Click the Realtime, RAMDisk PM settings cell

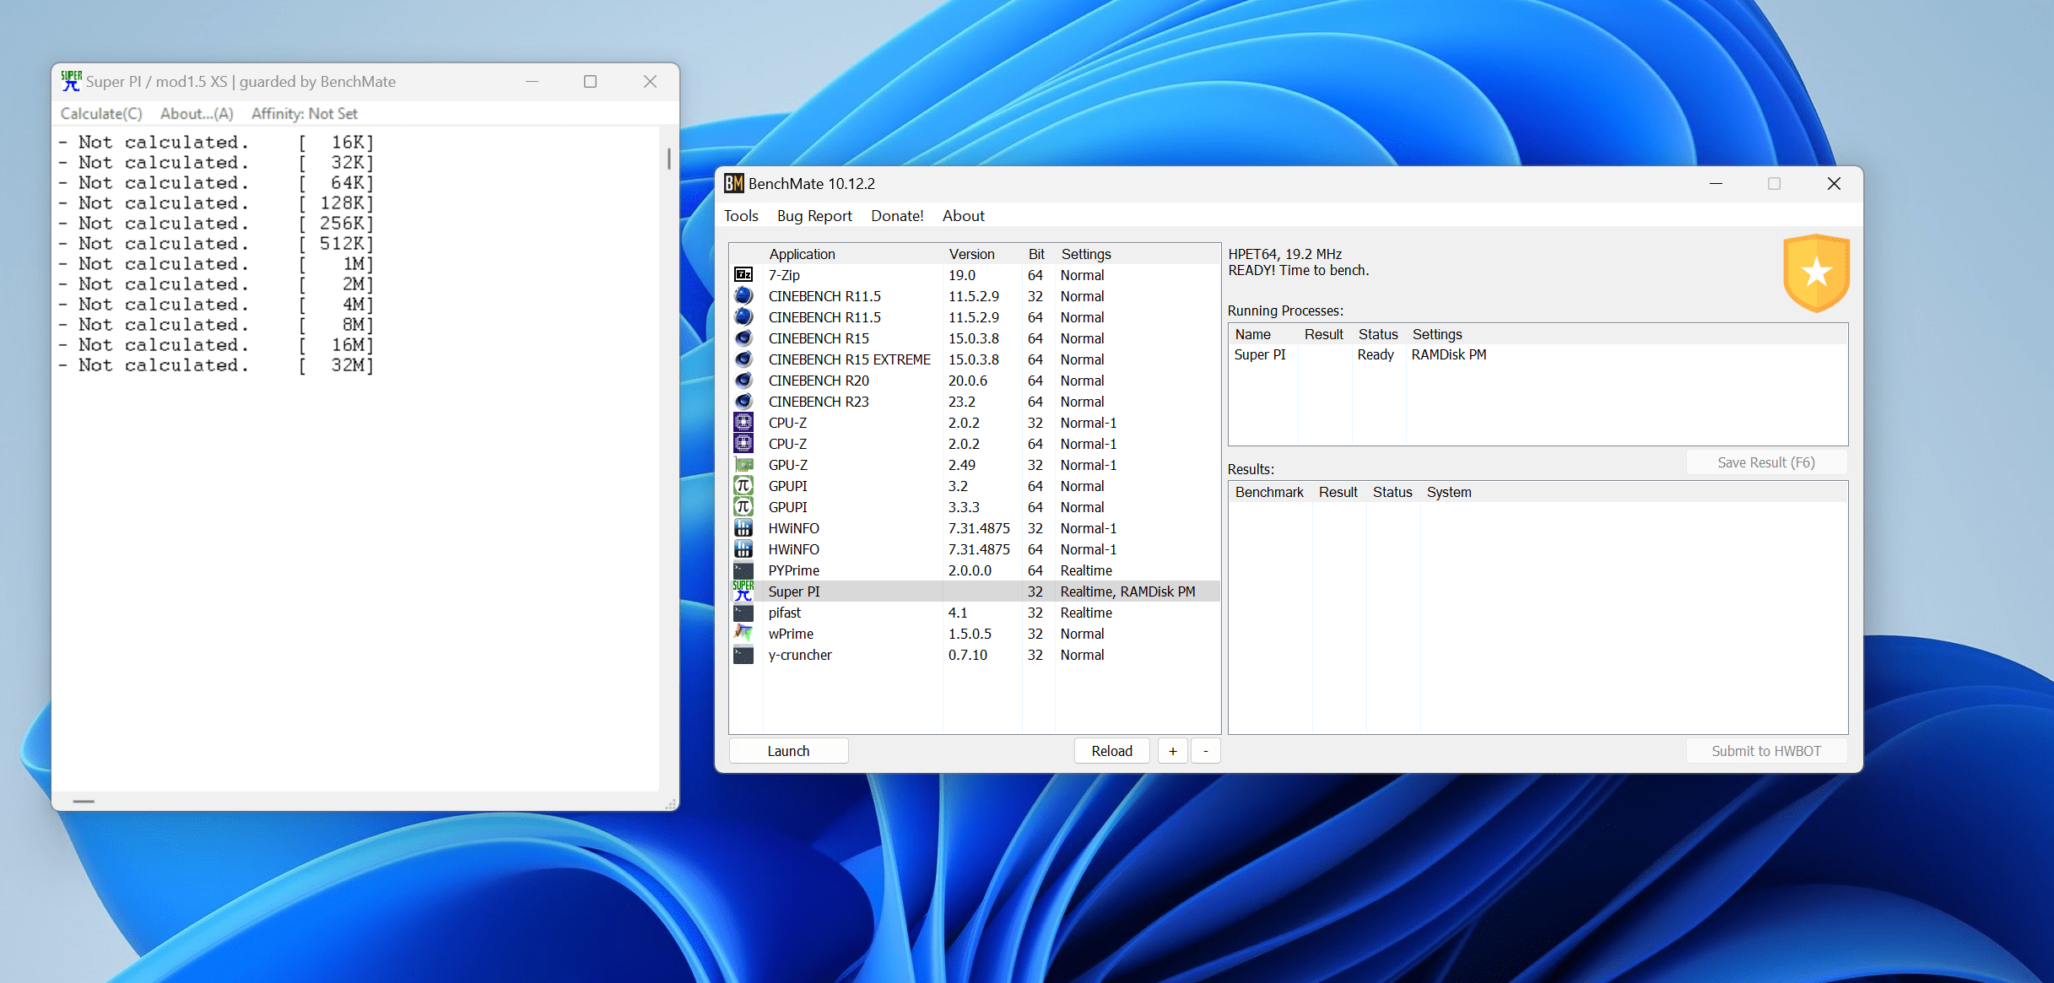(x=1127, y=591)
